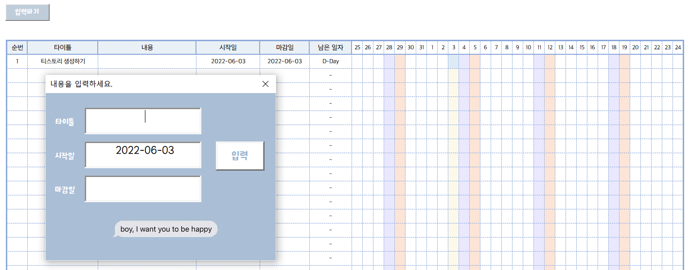Select the day 13 header in calendar
The width and height of the screenshot is (690, 270).
tap(561, 48)
